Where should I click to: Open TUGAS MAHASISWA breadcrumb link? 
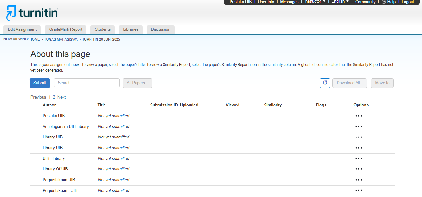tap(61, 39)
